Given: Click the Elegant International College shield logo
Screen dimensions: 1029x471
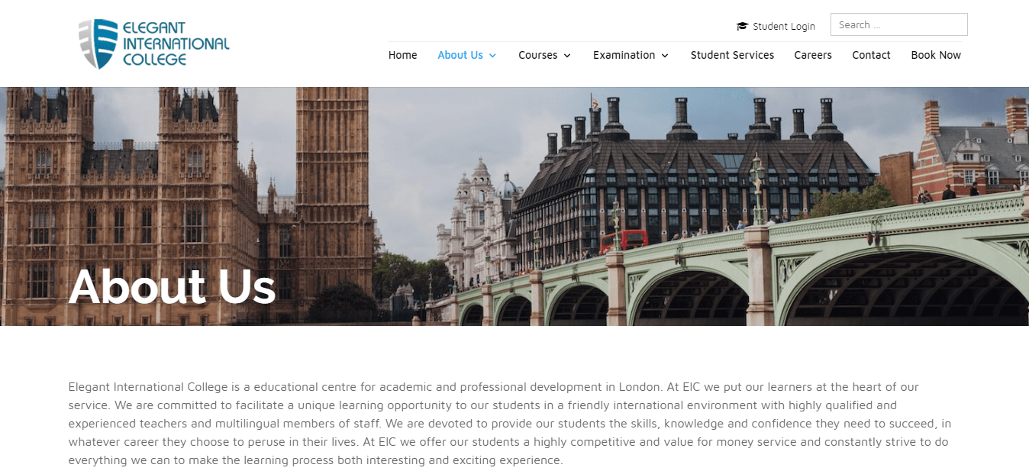Looking at the screenshot, I should pos(98,44).
